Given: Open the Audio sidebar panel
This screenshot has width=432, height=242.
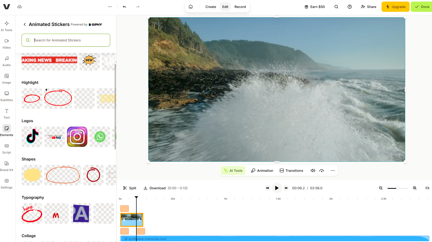Looking at the screenshot, I should (7, 61).
